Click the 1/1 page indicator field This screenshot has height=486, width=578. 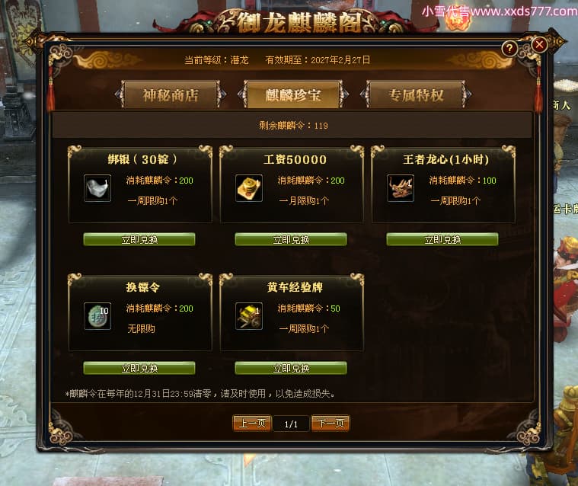(291, 424)
